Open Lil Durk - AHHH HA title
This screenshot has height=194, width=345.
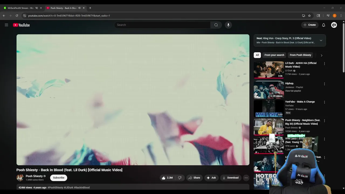tap(301, 65)
